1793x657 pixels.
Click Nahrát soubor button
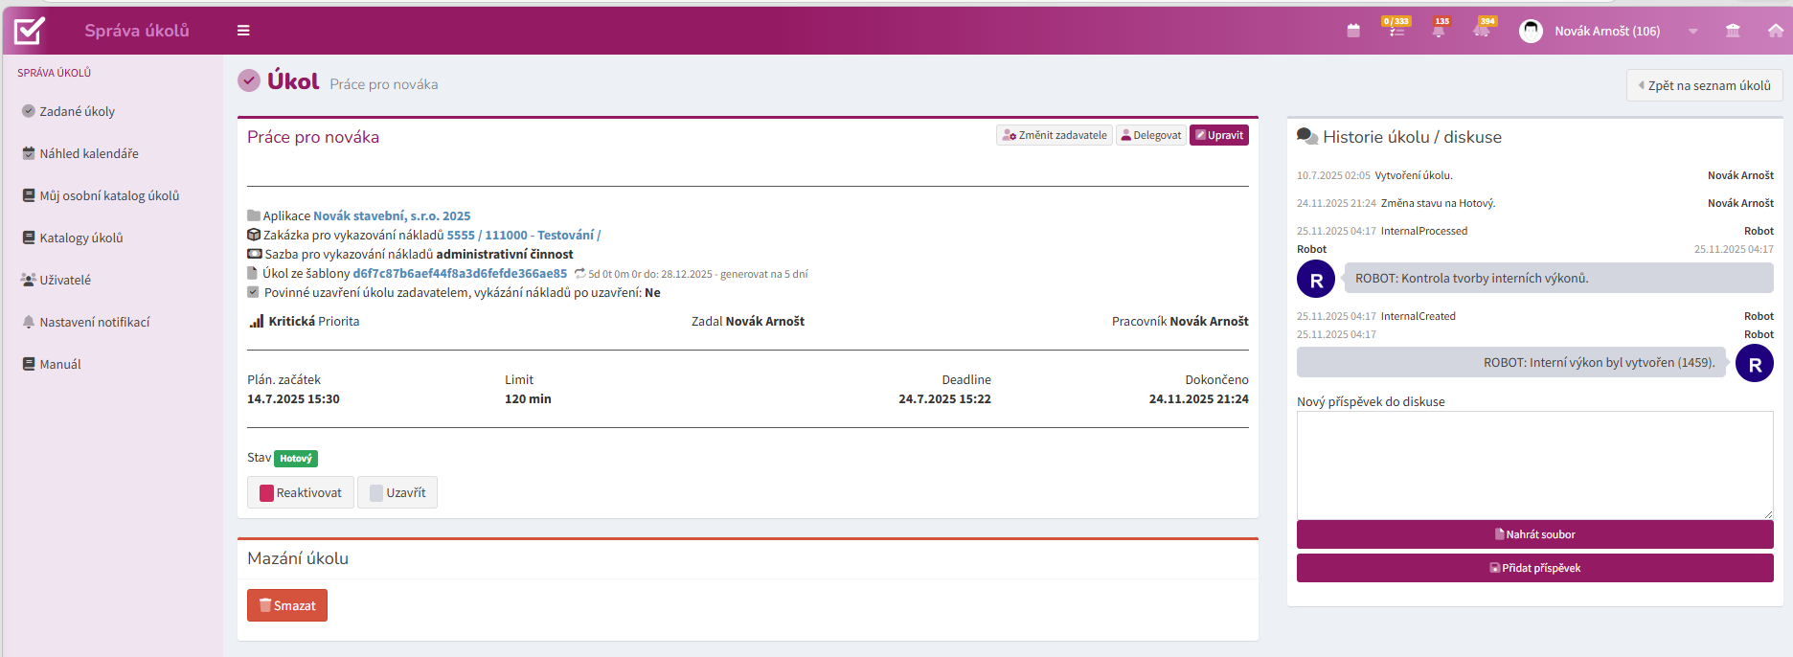point(1534,534)
